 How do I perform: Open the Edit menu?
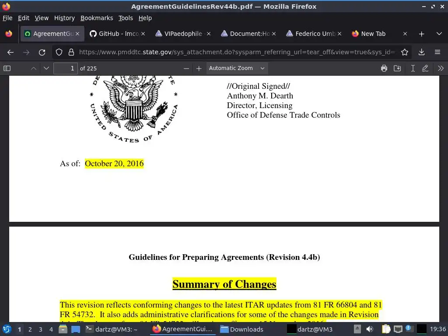pos(24,18)
